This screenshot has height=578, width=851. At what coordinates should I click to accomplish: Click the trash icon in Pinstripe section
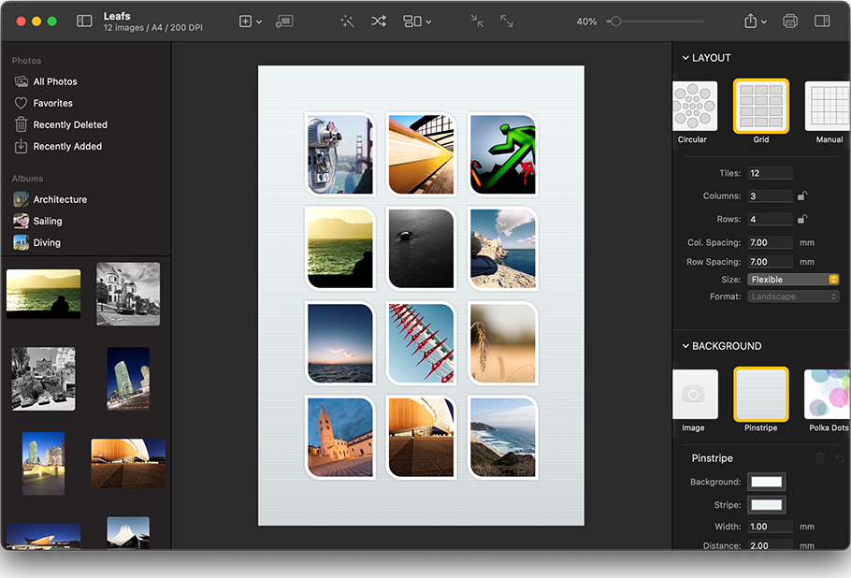pos(820,458)
